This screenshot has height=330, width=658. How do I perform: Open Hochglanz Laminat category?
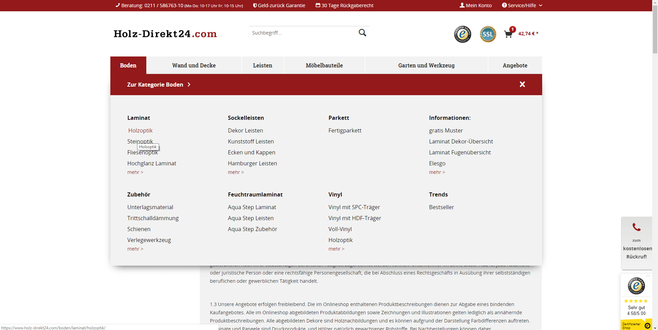152,163
